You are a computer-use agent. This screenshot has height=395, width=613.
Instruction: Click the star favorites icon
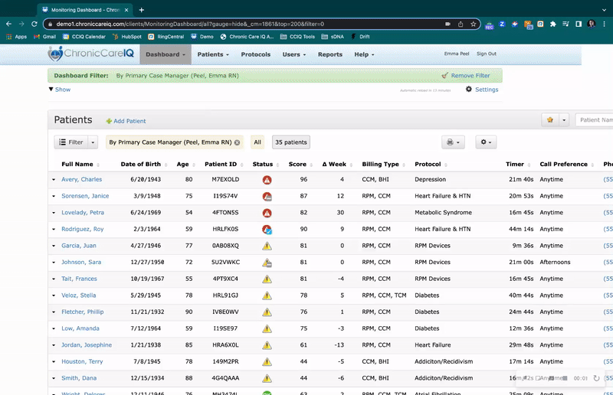(x=550, y=120)
